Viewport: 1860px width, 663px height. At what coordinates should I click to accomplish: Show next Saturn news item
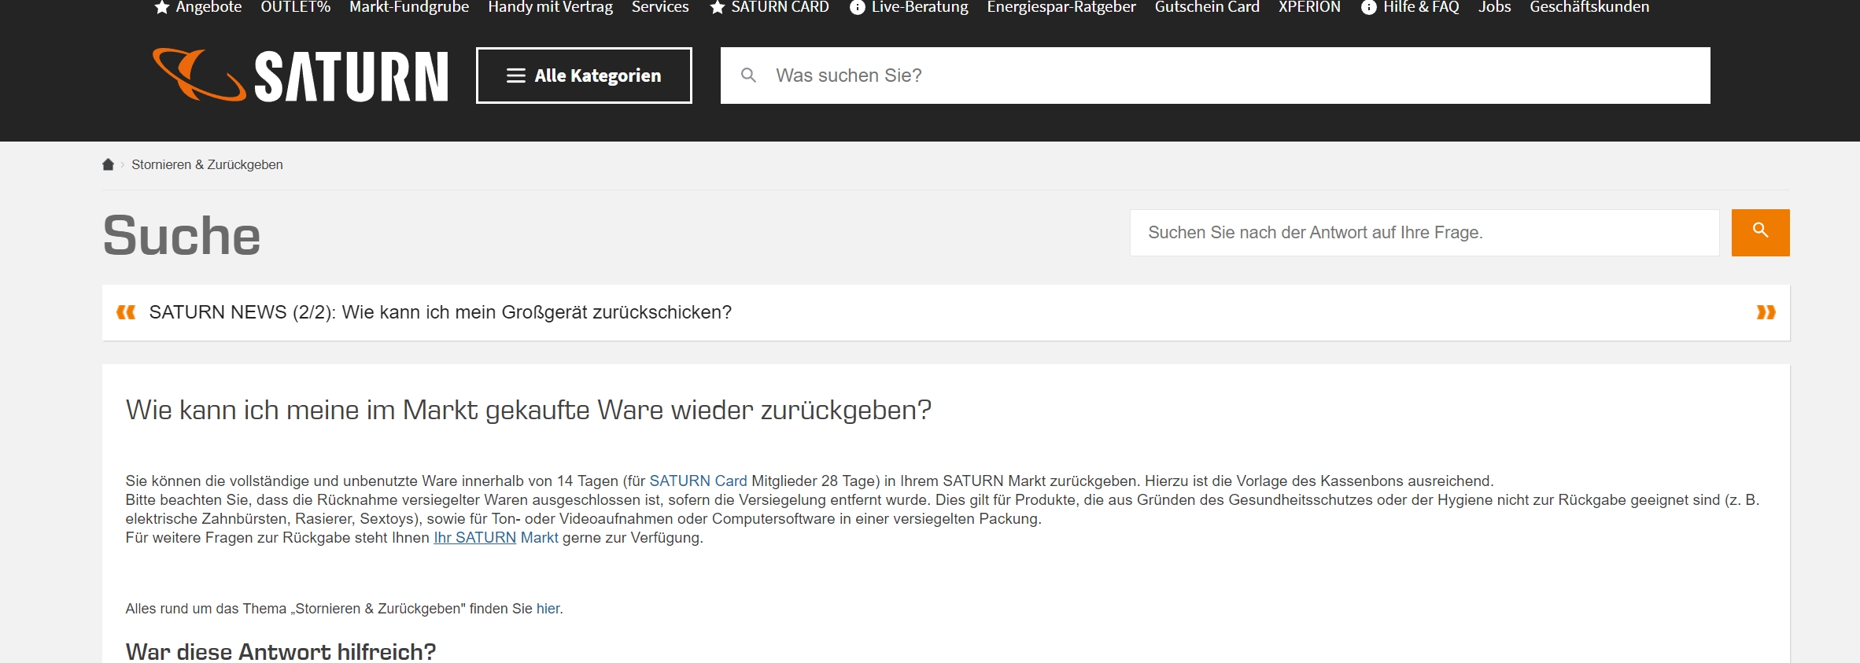pos(1766,312)
